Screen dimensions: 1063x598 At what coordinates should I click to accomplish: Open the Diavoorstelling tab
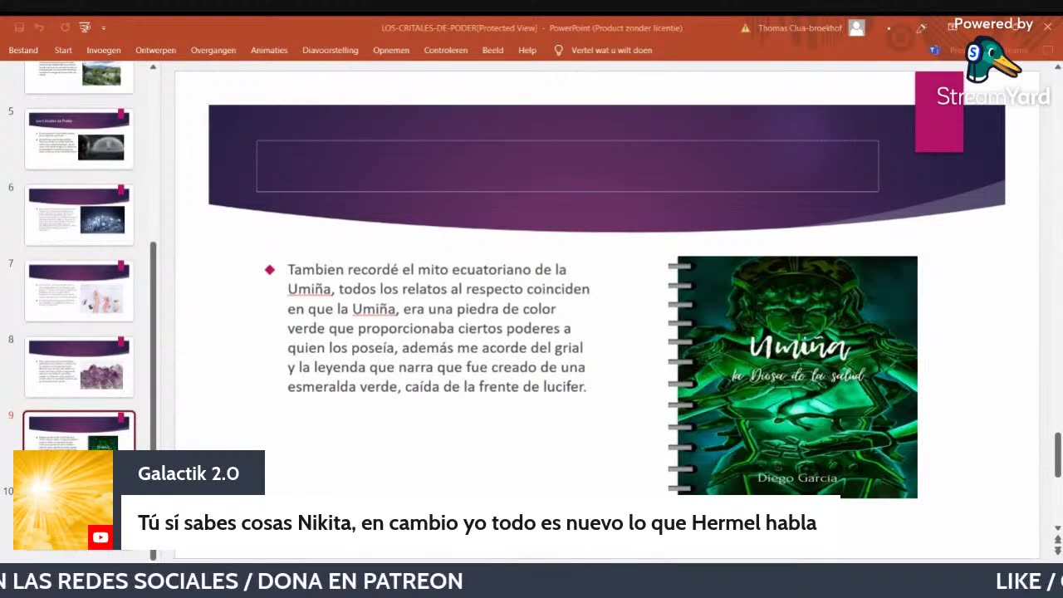click(x=330, y=50)
